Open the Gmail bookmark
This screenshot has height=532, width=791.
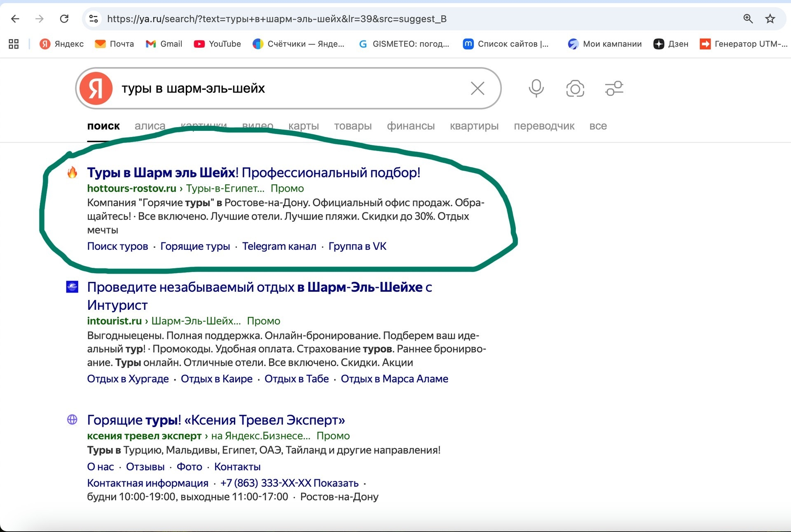tap(164, 44)
